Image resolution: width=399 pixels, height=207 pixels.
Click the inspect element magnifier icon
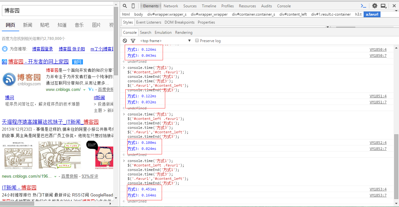point(125,6)
